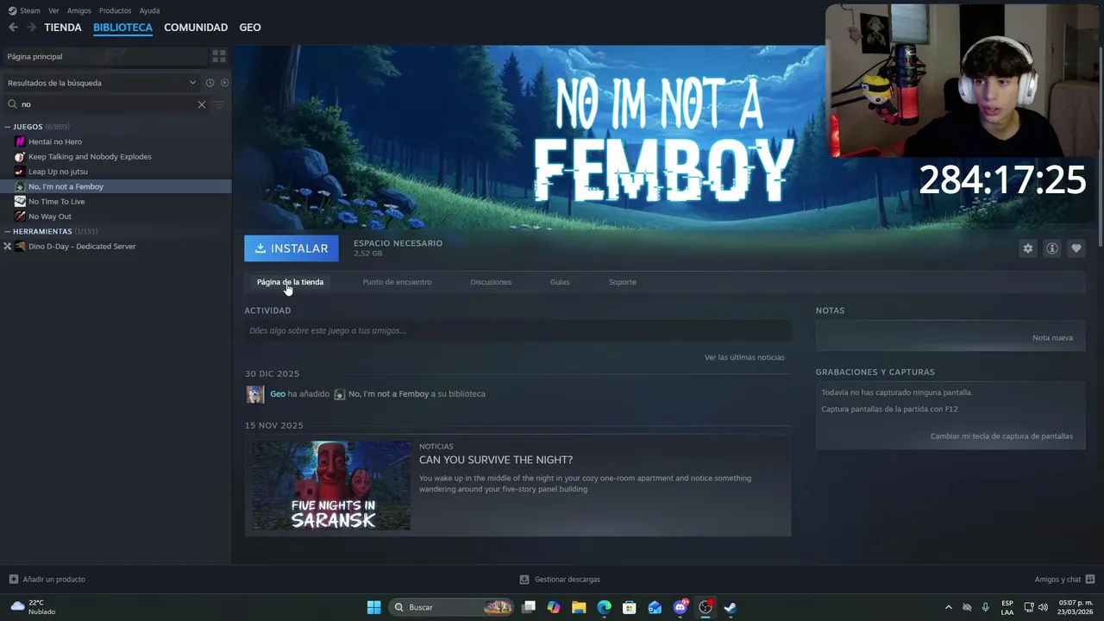This screenshot has height=621, width=1104.
Task: Click 'Nota nueva' button
Action: tap(1052, 337)
